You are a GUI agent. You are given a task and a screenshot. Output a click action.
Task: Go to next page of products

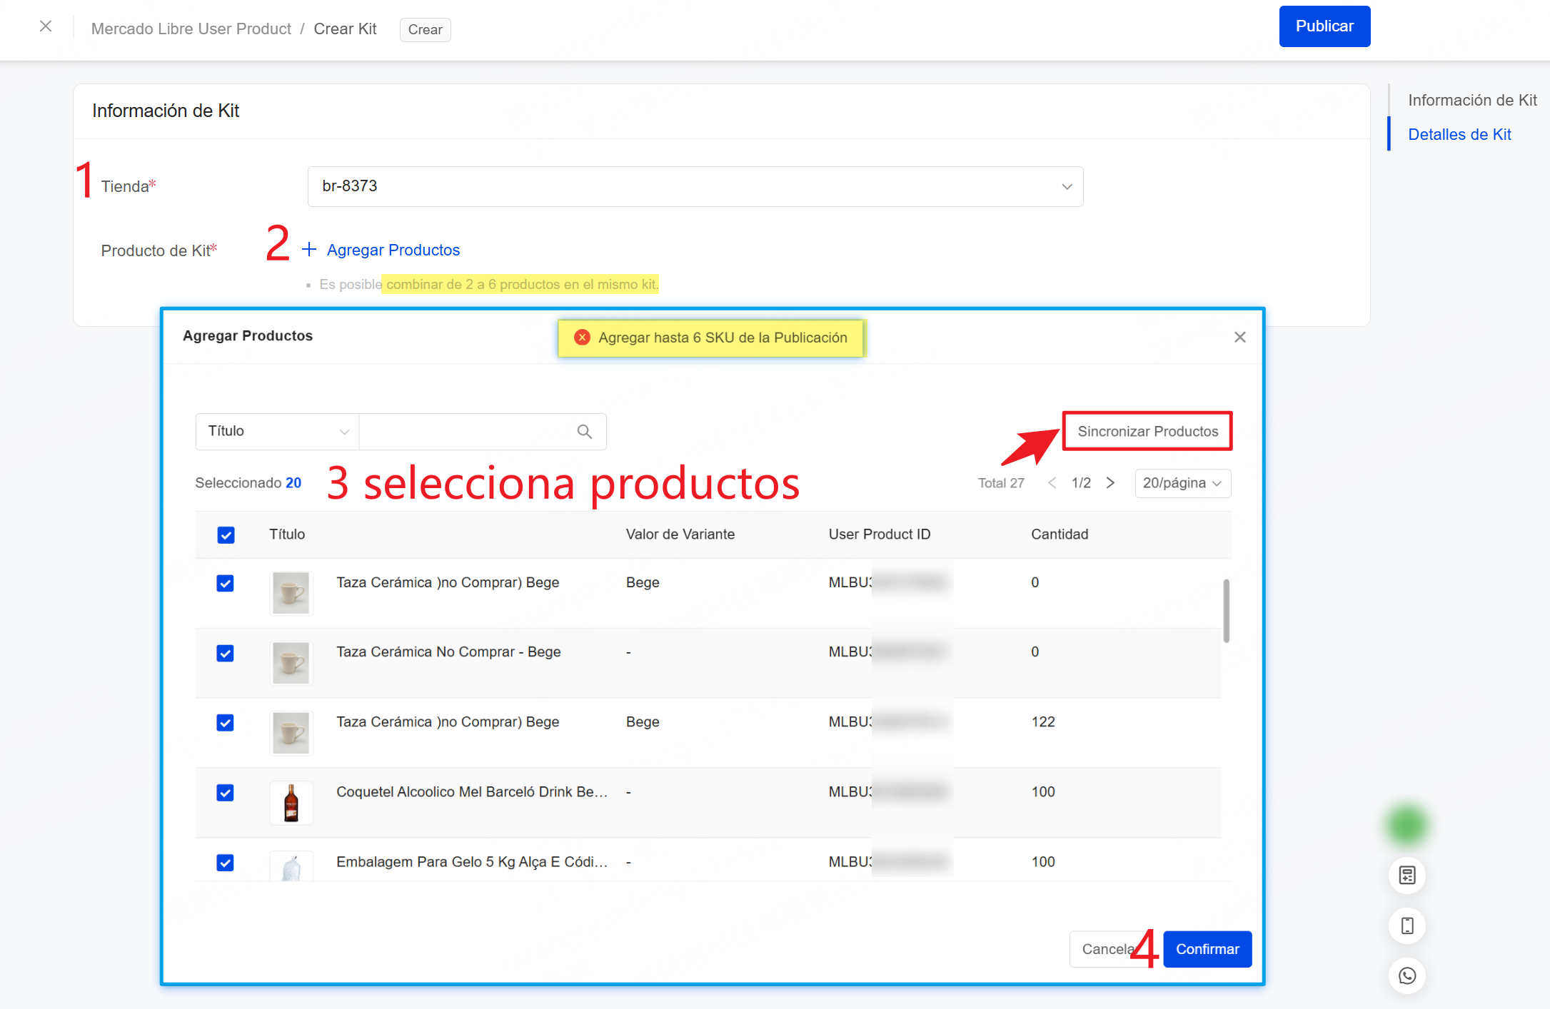[x=1110, y=483]
